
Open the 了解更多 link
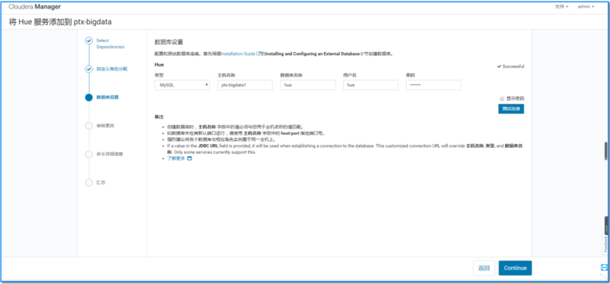(x=176, y=158)
